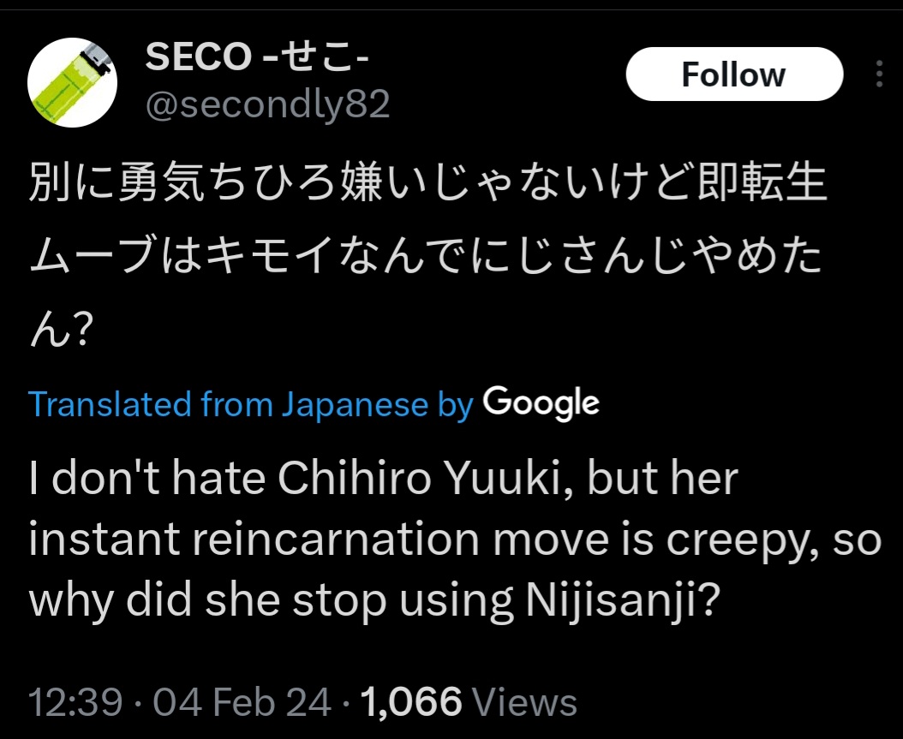Click the final Japanese line 'ん?'
This screenshot has width=903, height=739.
click(x=60, y=331)
